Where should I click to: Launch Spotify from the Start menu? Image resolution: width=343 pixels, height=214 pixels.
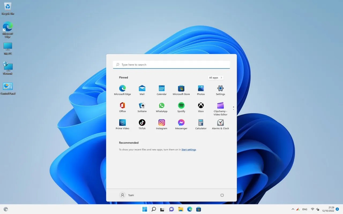click(x=181, y=106)
